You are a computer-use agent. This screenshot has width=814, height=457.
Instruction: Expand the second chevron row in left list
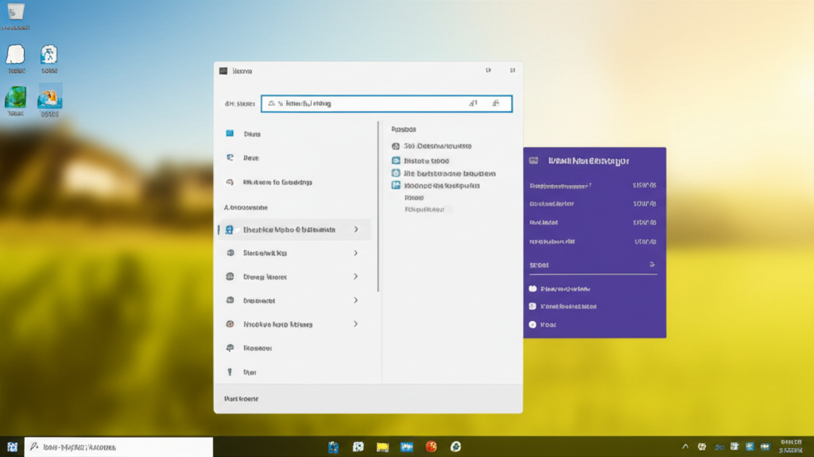point(355,253)
